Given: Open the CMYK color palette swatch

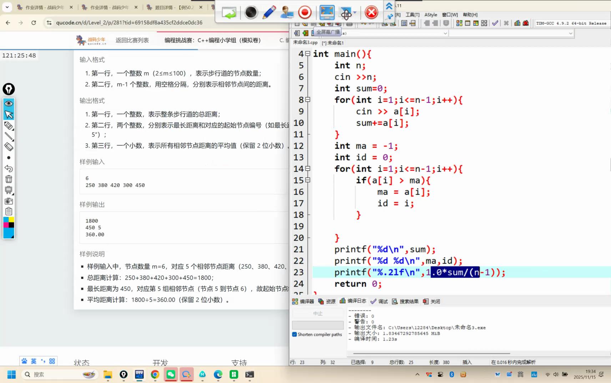Looking at the screenshot, I should [9, 222].
